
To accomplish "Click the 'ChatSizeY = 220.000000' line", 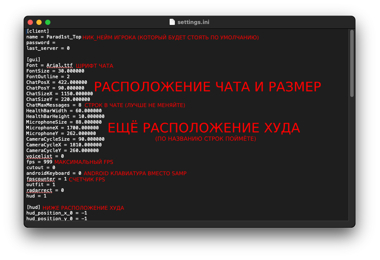I will 58,99.
